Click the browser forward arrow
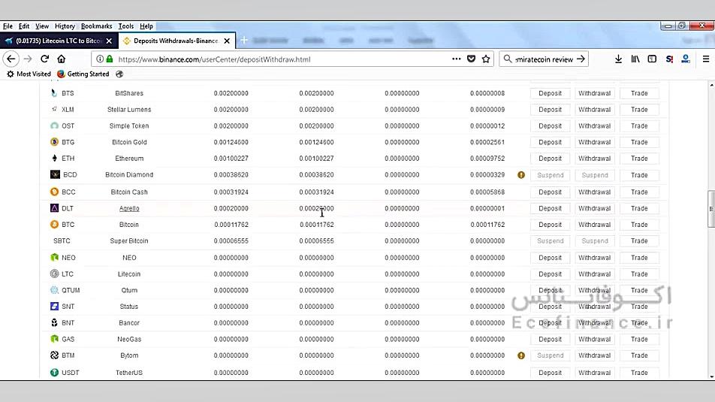This screenshot has height=402, width=715. 28,59
